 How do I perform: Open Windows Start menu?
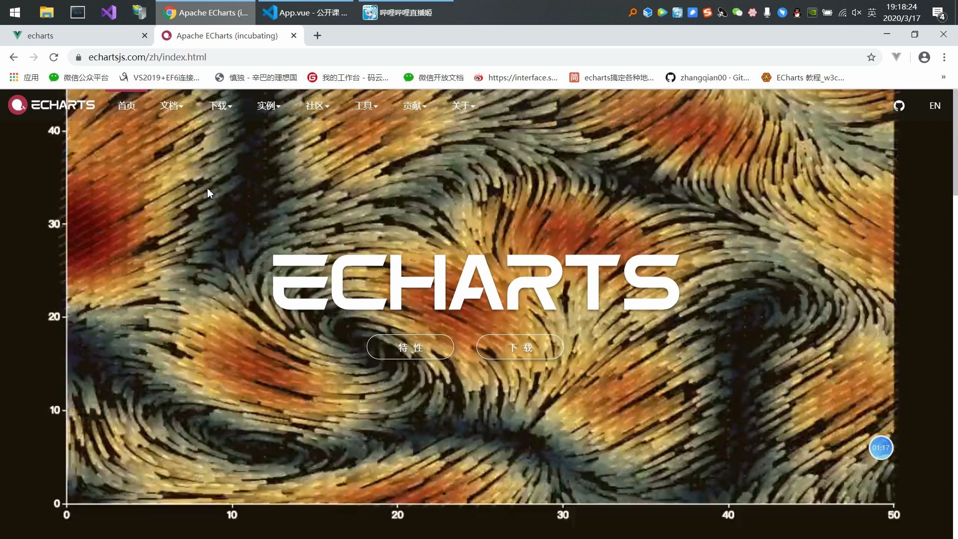[14, 12]
